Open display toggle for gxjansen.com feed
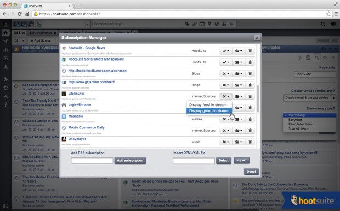Screen dimensions: 340x211 click(226, 85)
